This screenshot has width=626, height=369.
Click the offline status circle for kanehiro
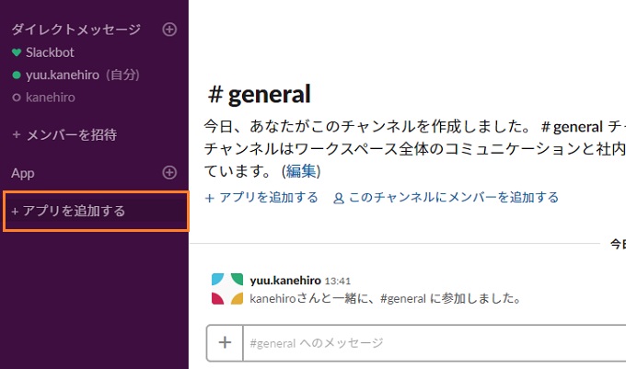[x=16, y=97]
